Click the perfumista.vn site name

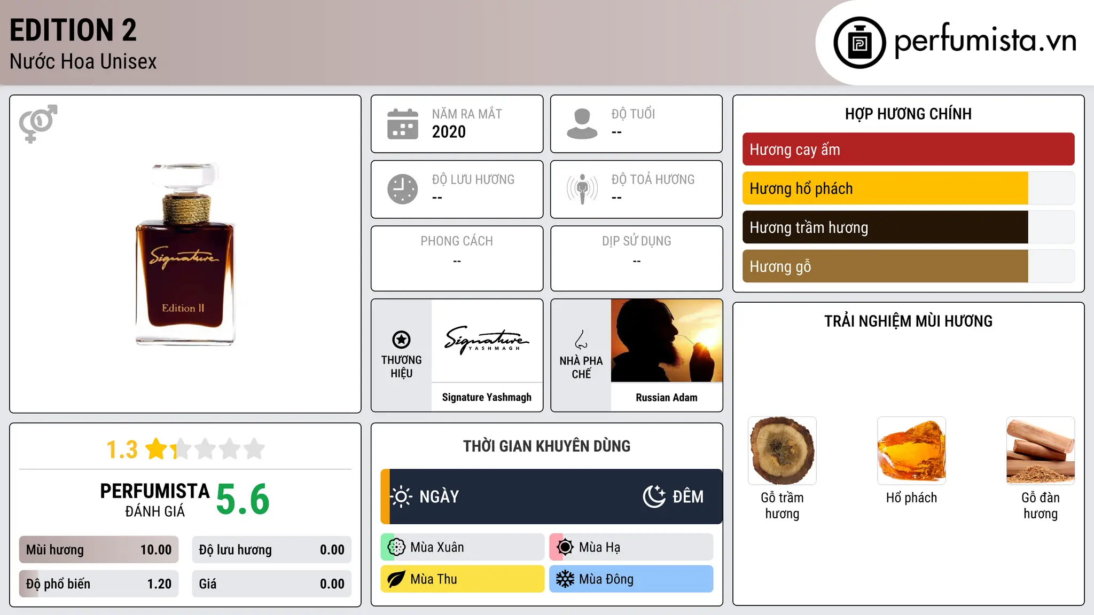pos(986,41)
